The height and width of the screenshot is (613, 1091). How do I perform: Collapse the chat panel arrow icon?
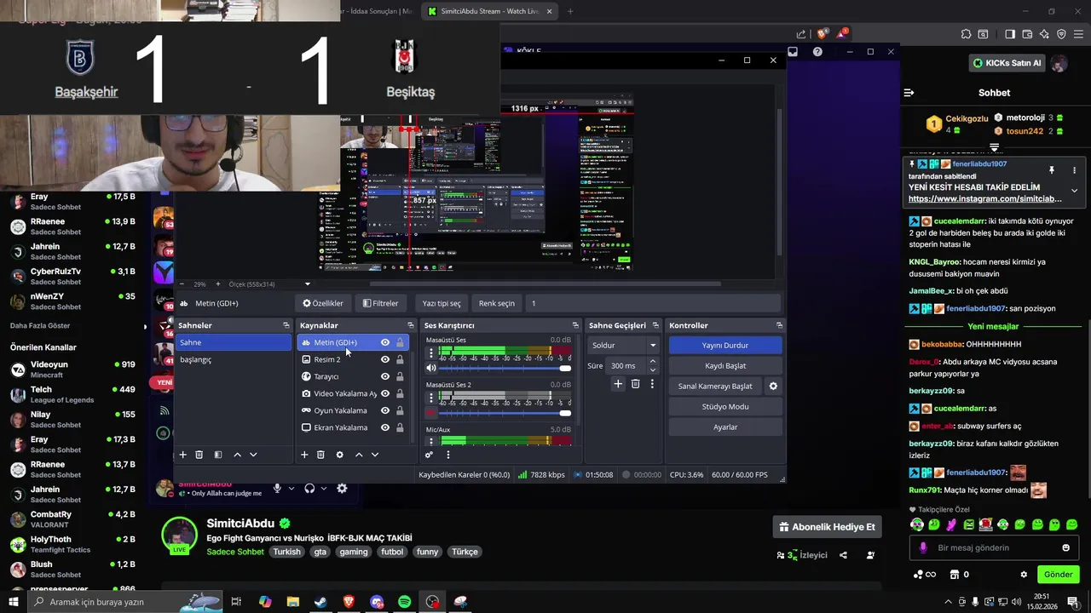(909, 93)
